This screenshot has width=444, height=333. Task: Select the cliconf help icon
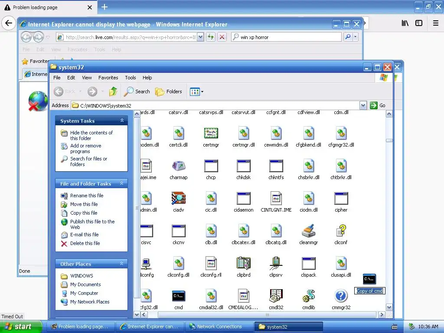pyautogui.click(x=341, y=231)
